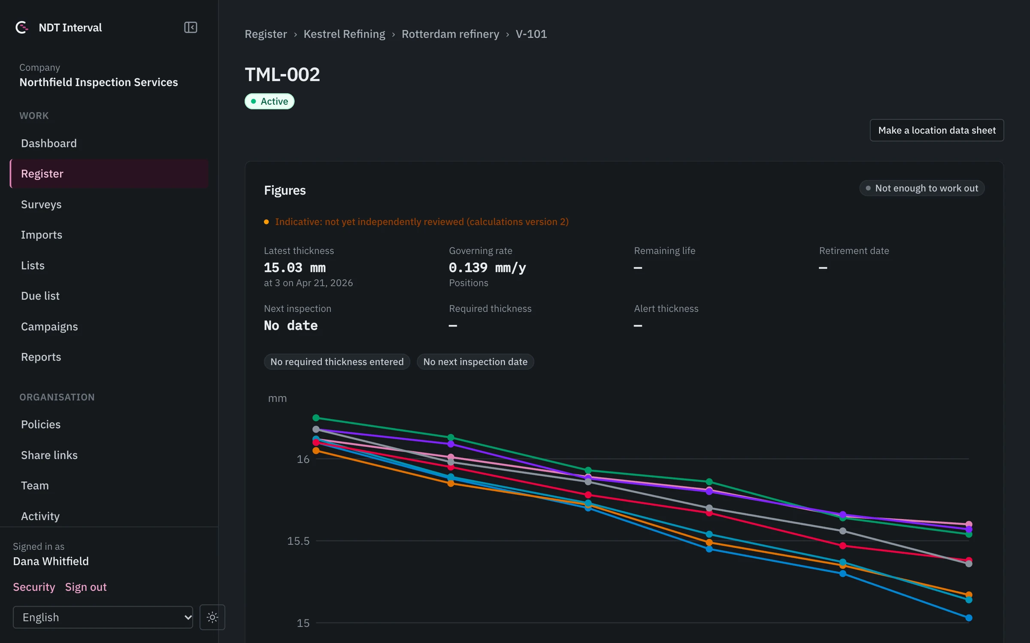Click the 0.139 mm/y governing rate
The height and width of the screenshot is (643, 1030).
click(488, 268)
